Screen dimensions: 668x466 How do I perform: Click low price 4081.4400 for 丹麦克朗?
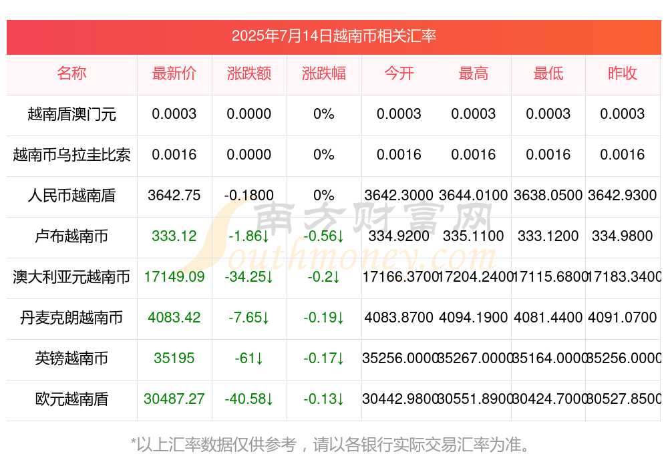pyautogui.click(x=548, y=317)
